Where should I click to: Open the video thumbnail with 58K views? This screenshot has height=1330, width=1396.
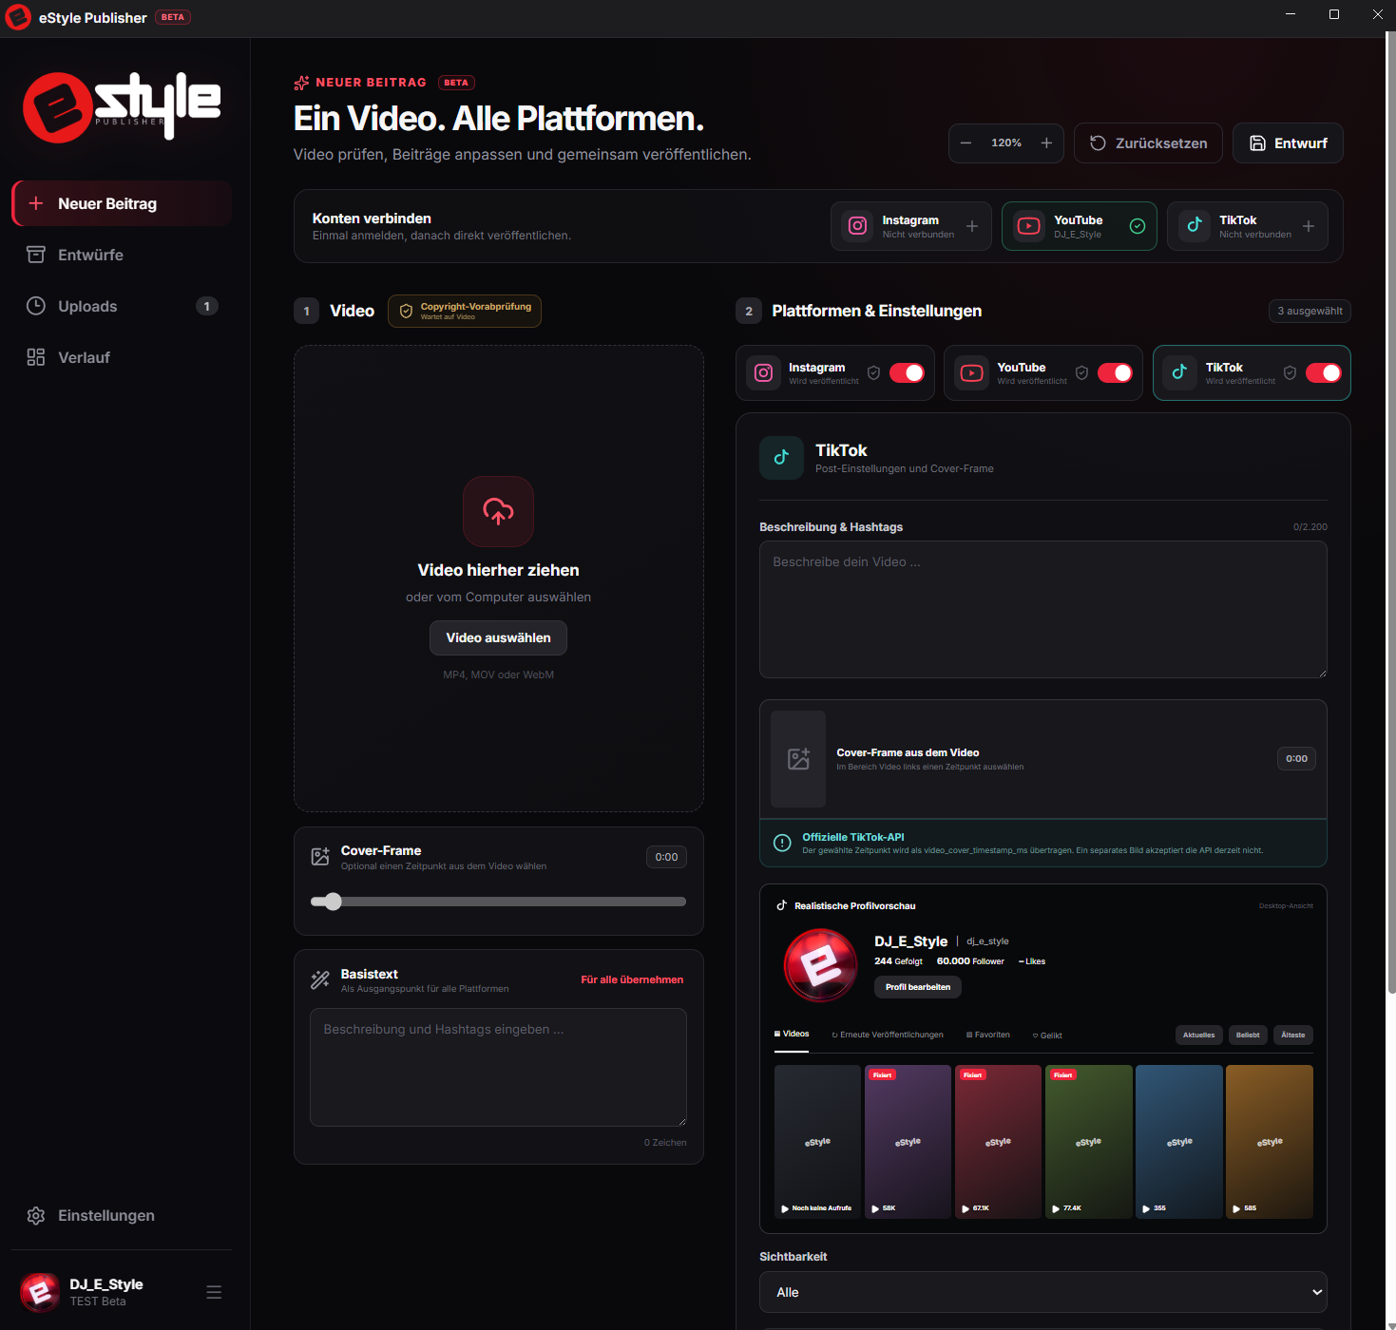pos(908,1142)
